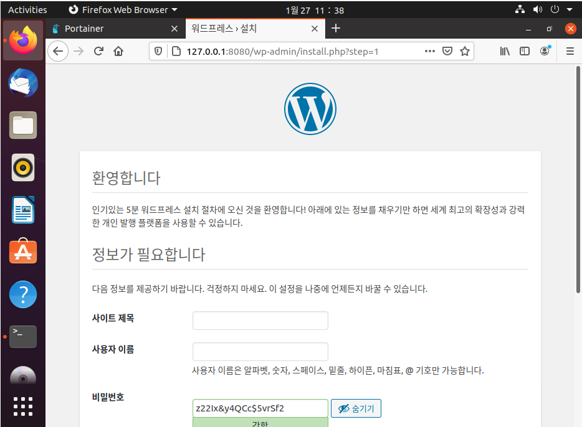Switch to the Portainer tab
The image size is (582, 427).
tap(115, 29)
